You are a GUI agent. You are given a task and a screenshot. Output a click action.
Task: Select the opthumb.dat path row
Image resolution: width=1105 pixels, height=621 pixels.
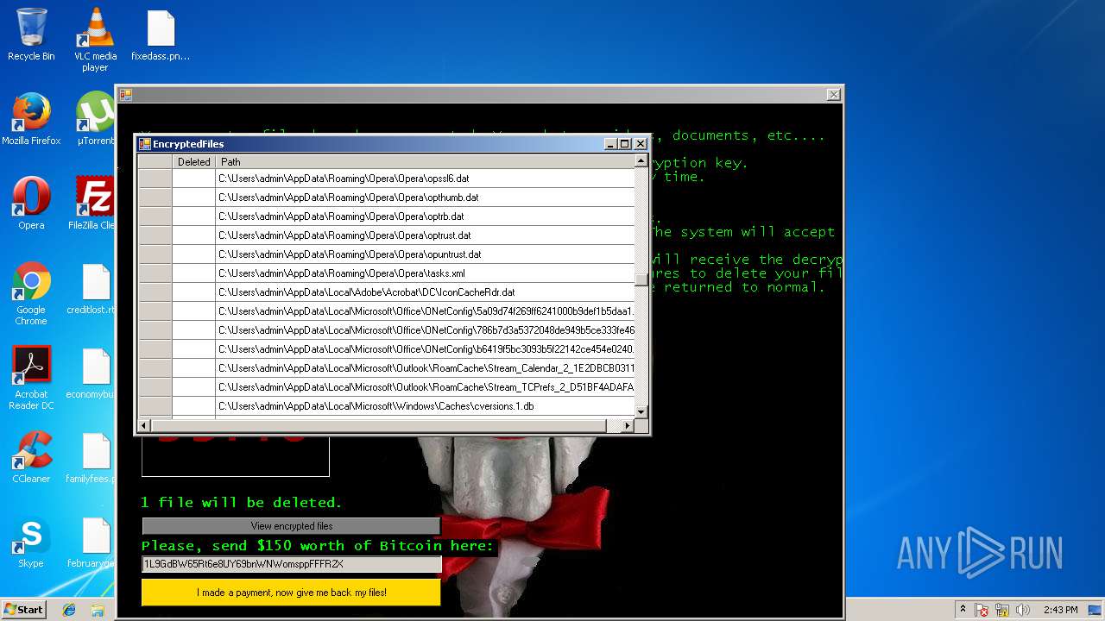click(x=425, y=198)
